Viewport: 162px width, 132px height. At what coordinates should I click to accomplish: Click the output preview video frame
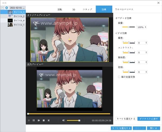point(69,89)
